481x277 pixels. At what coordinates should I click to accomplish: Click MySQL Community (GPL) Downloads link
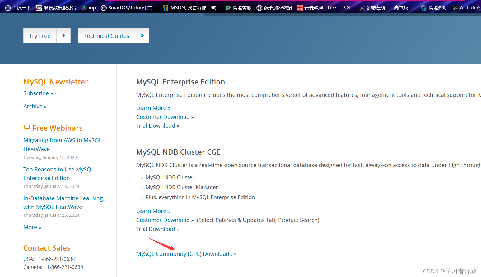pos(186,254)
